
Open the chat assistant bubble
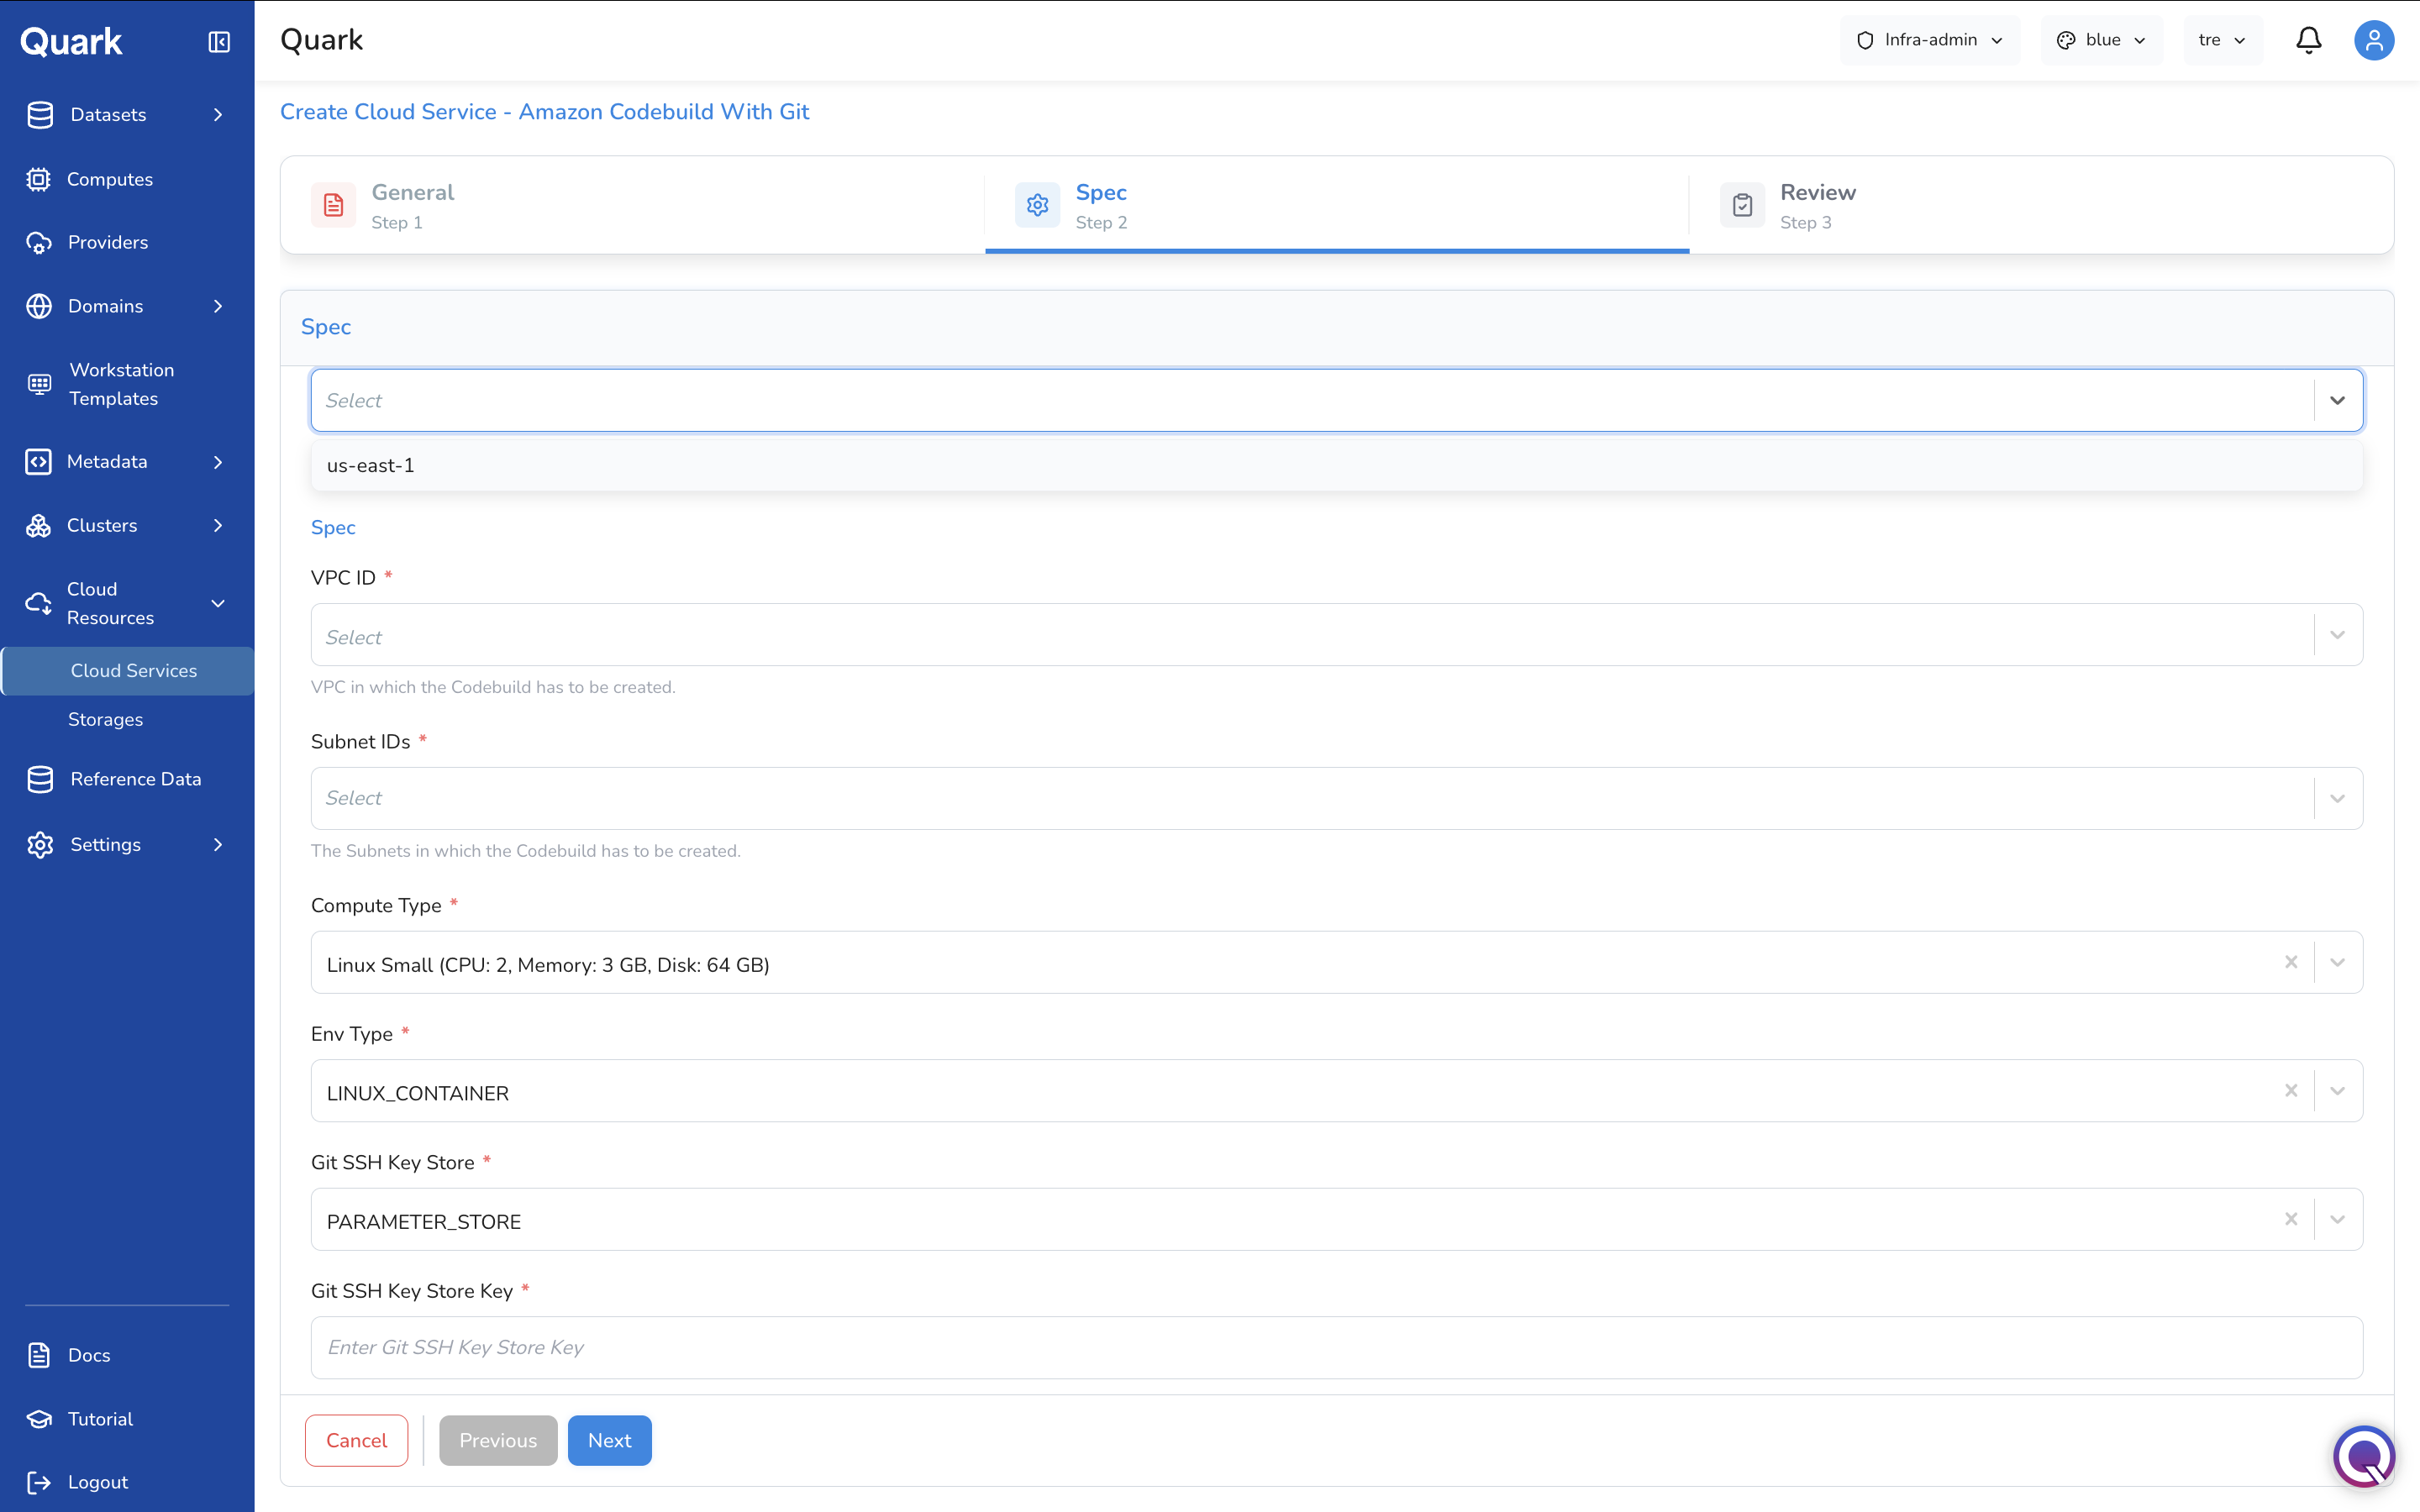(2364, 1456)
